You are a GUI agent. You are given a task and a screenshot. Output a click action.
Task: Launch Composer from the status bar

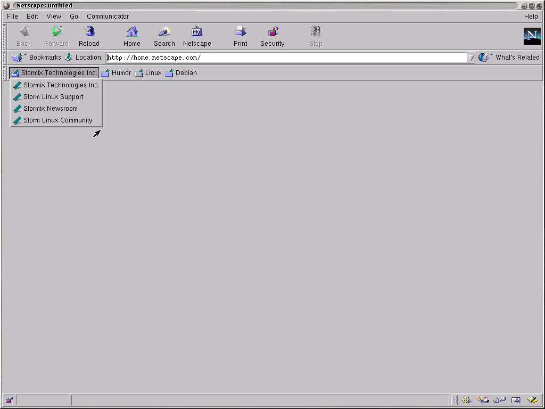[532, 400]
